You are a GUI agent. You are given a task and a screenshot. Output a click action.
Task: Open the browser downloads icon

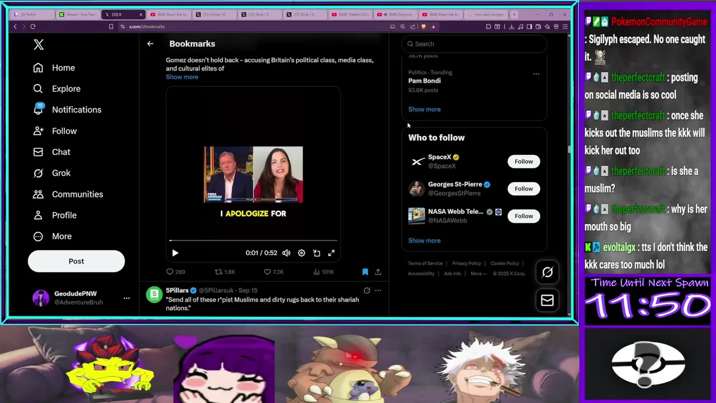pos(511,26)
